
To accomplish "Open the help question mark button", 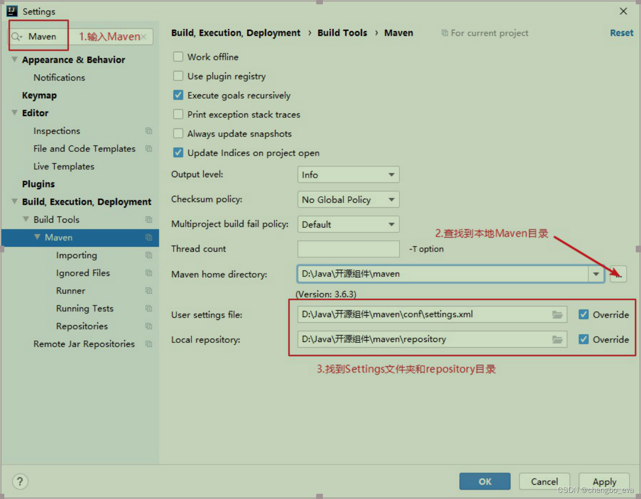I will click(x=20, y=481).
